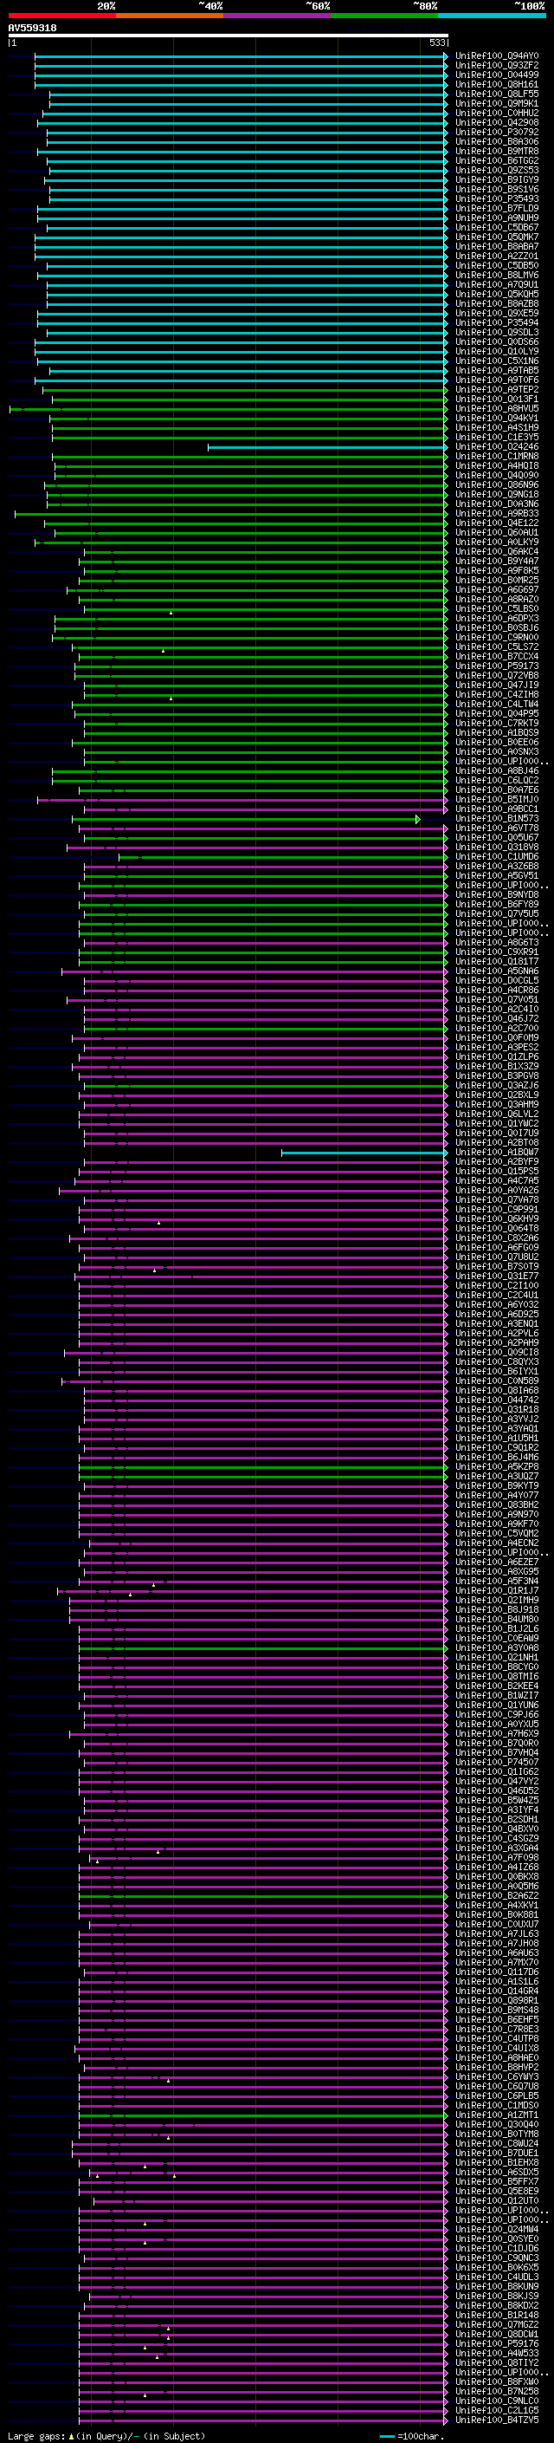554x2443 pixels.
Task: Click the UniRef100_Q10LY9 label
Action: [x=497, y=351]
